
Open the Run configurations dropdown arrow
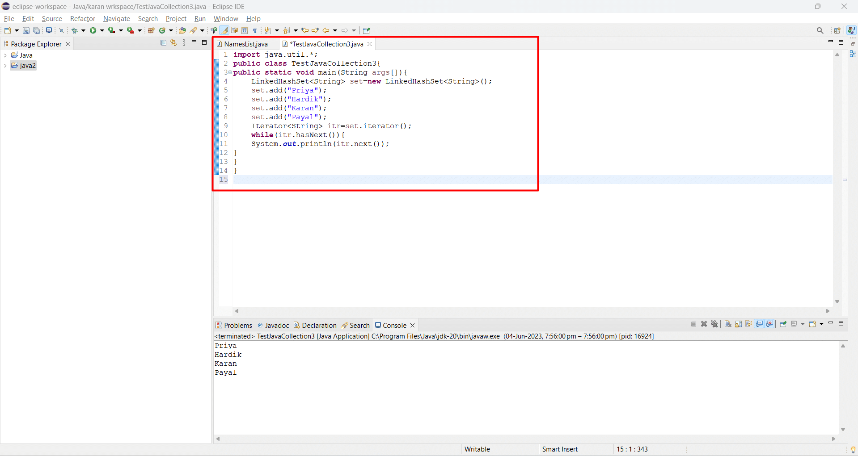click(102, 30)
